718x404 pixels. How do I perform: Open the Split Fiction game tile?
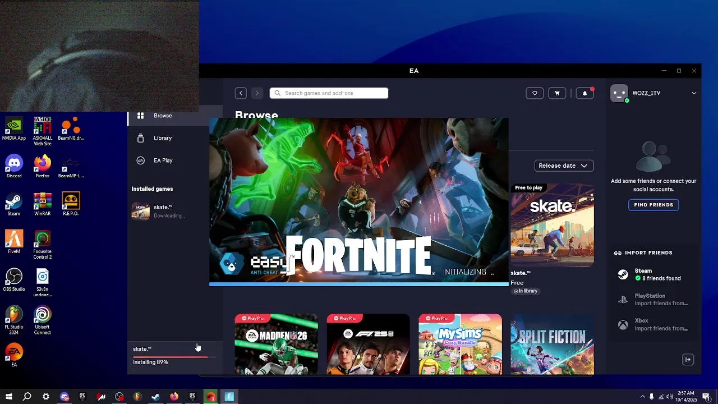(552, 344)
